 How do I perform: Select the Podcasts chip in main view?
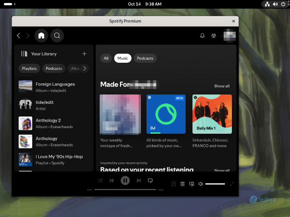(145, 58)
